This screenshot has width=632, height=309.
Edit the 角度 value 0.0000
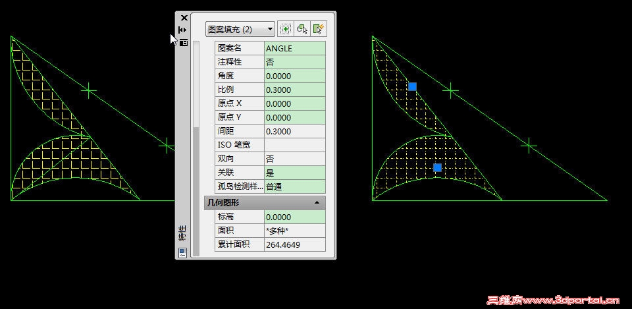295,76
